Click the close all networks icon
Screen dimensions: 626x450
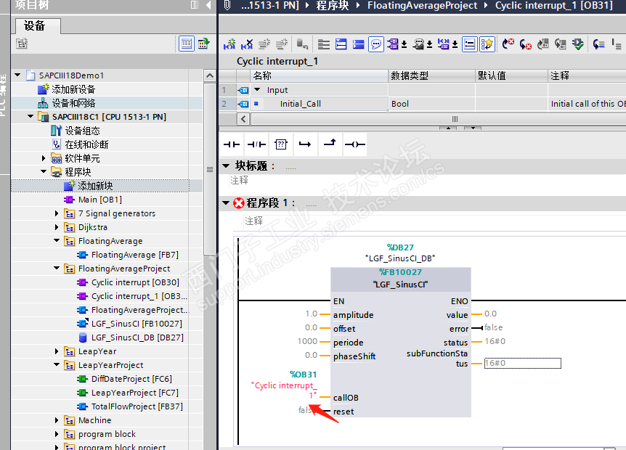[x=359, y=44]
